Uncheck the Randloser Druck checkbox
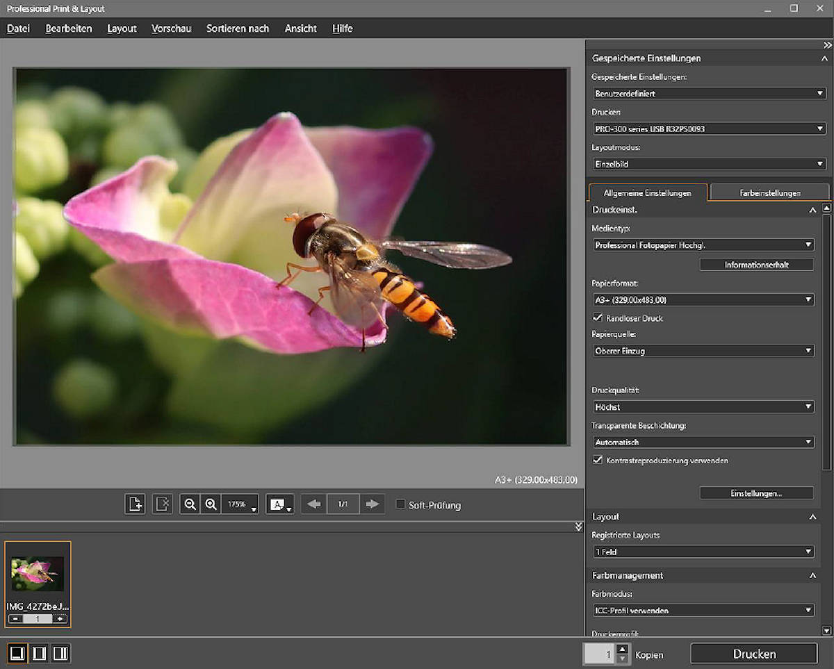834x669 pixels. pyautogui.click(x=597, y=318)
